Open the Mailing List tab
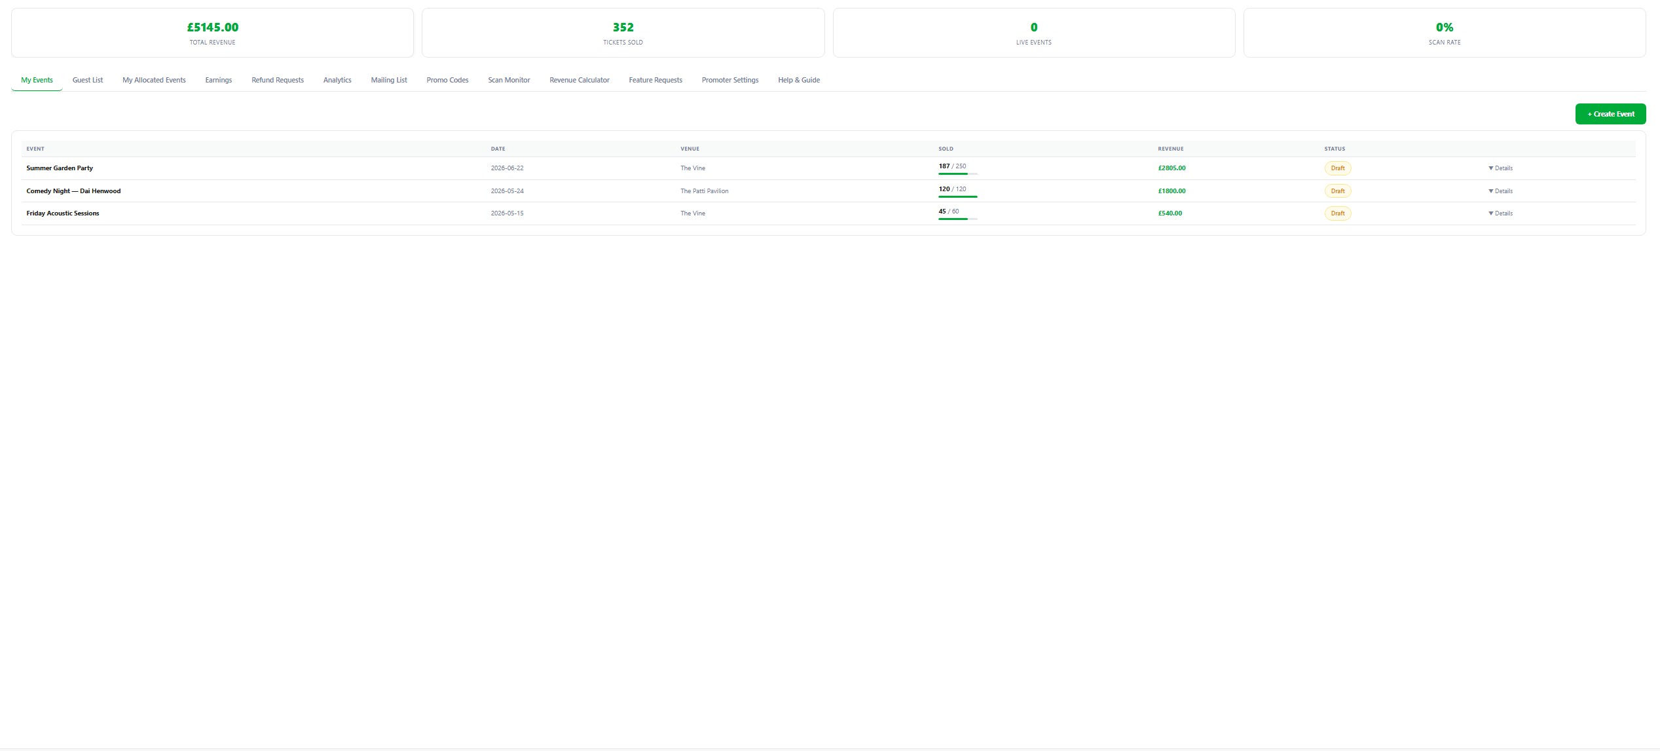The image size is (1660, 751). click(x=388, y=79)
